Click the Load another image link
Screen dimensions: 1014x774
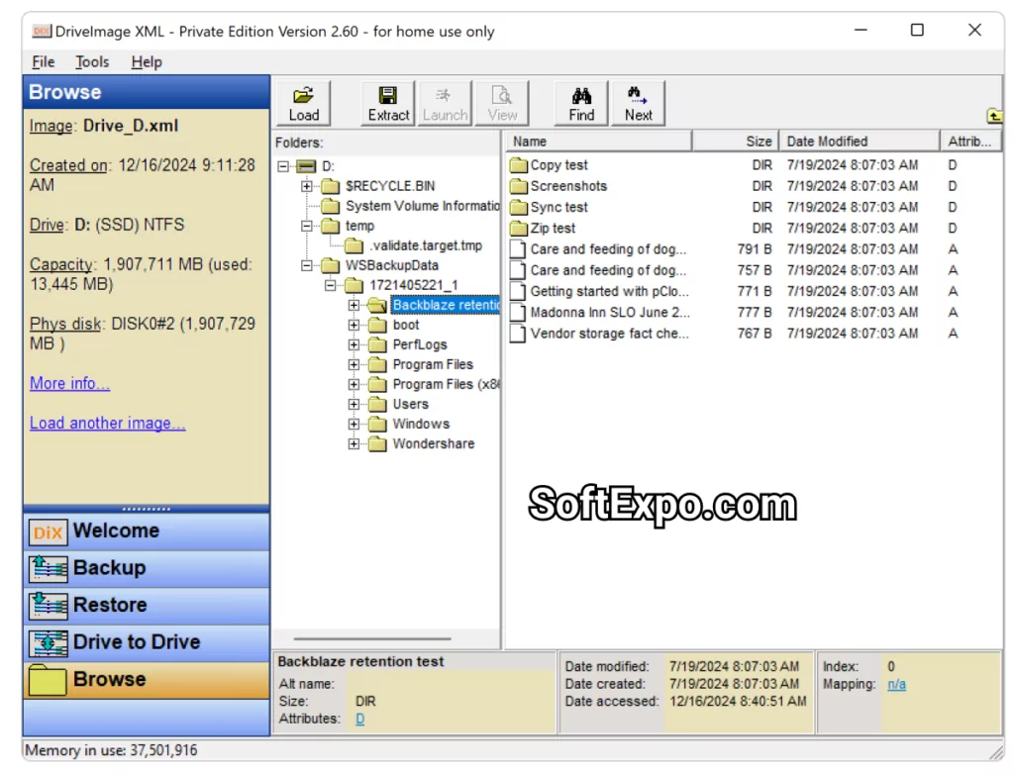click(x=107, y=423)
